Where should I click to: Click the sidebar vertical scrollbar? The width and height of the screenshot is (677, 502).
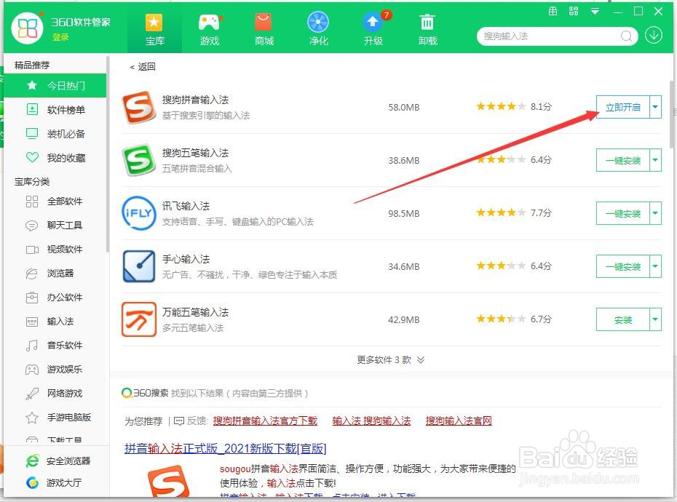(x=108, y=154)
